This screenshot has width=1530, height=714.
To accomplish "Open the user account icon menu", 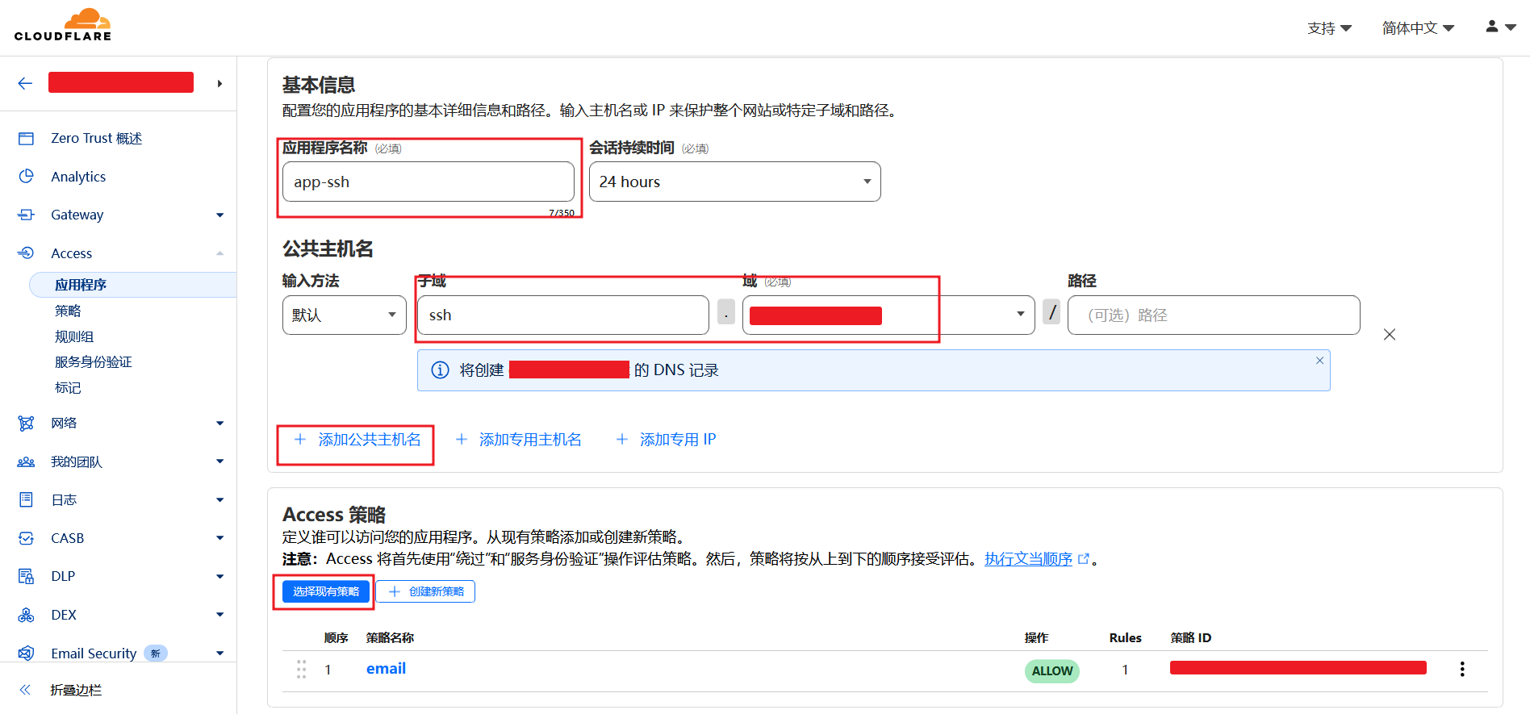I will coord(1501,27).
